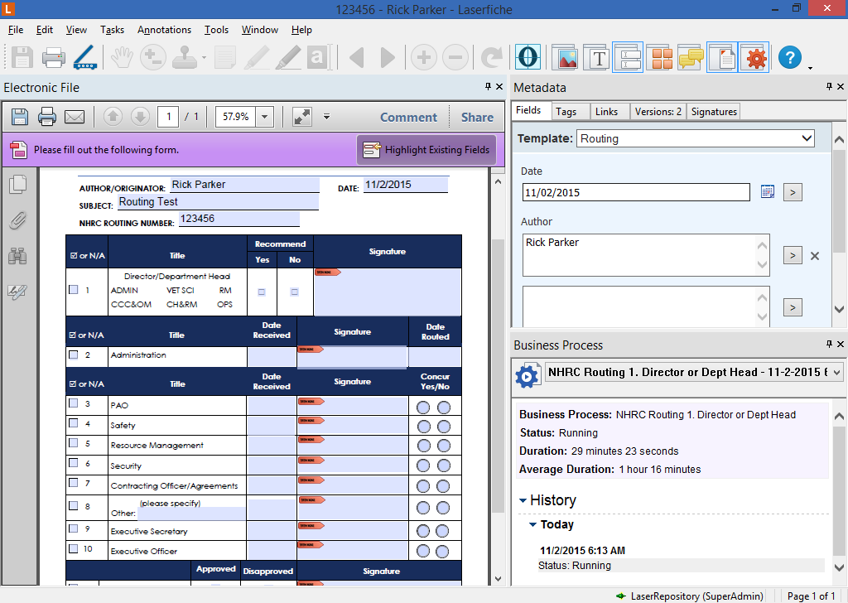Show the image pane icon
848x603 pixels.
point(565,57)
